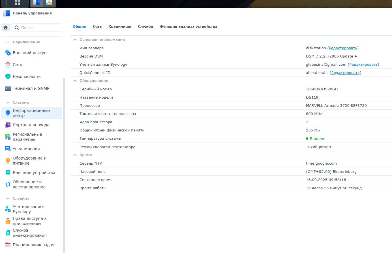Open Безопасность in sidebar

[32, 76]
